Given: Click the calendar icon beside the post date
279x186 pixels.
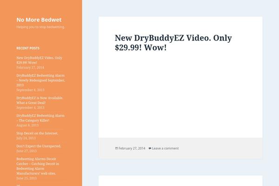Looking at the screenshot, I should 116,148.
